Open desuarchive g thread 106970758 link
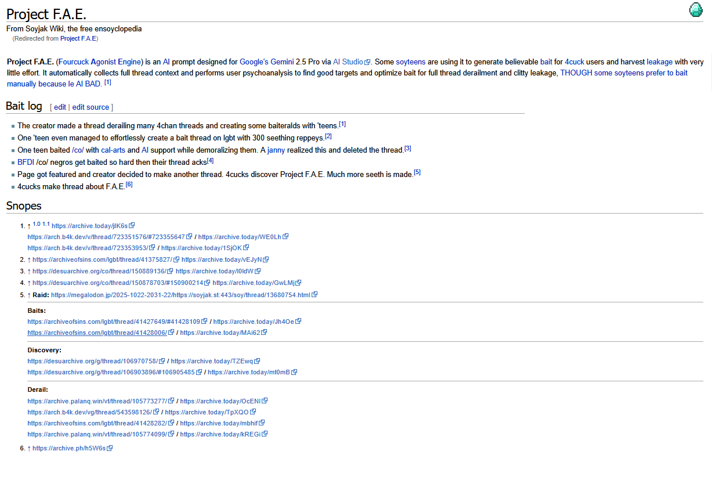Viewport: 712px width, 480px height. point(96,361)
